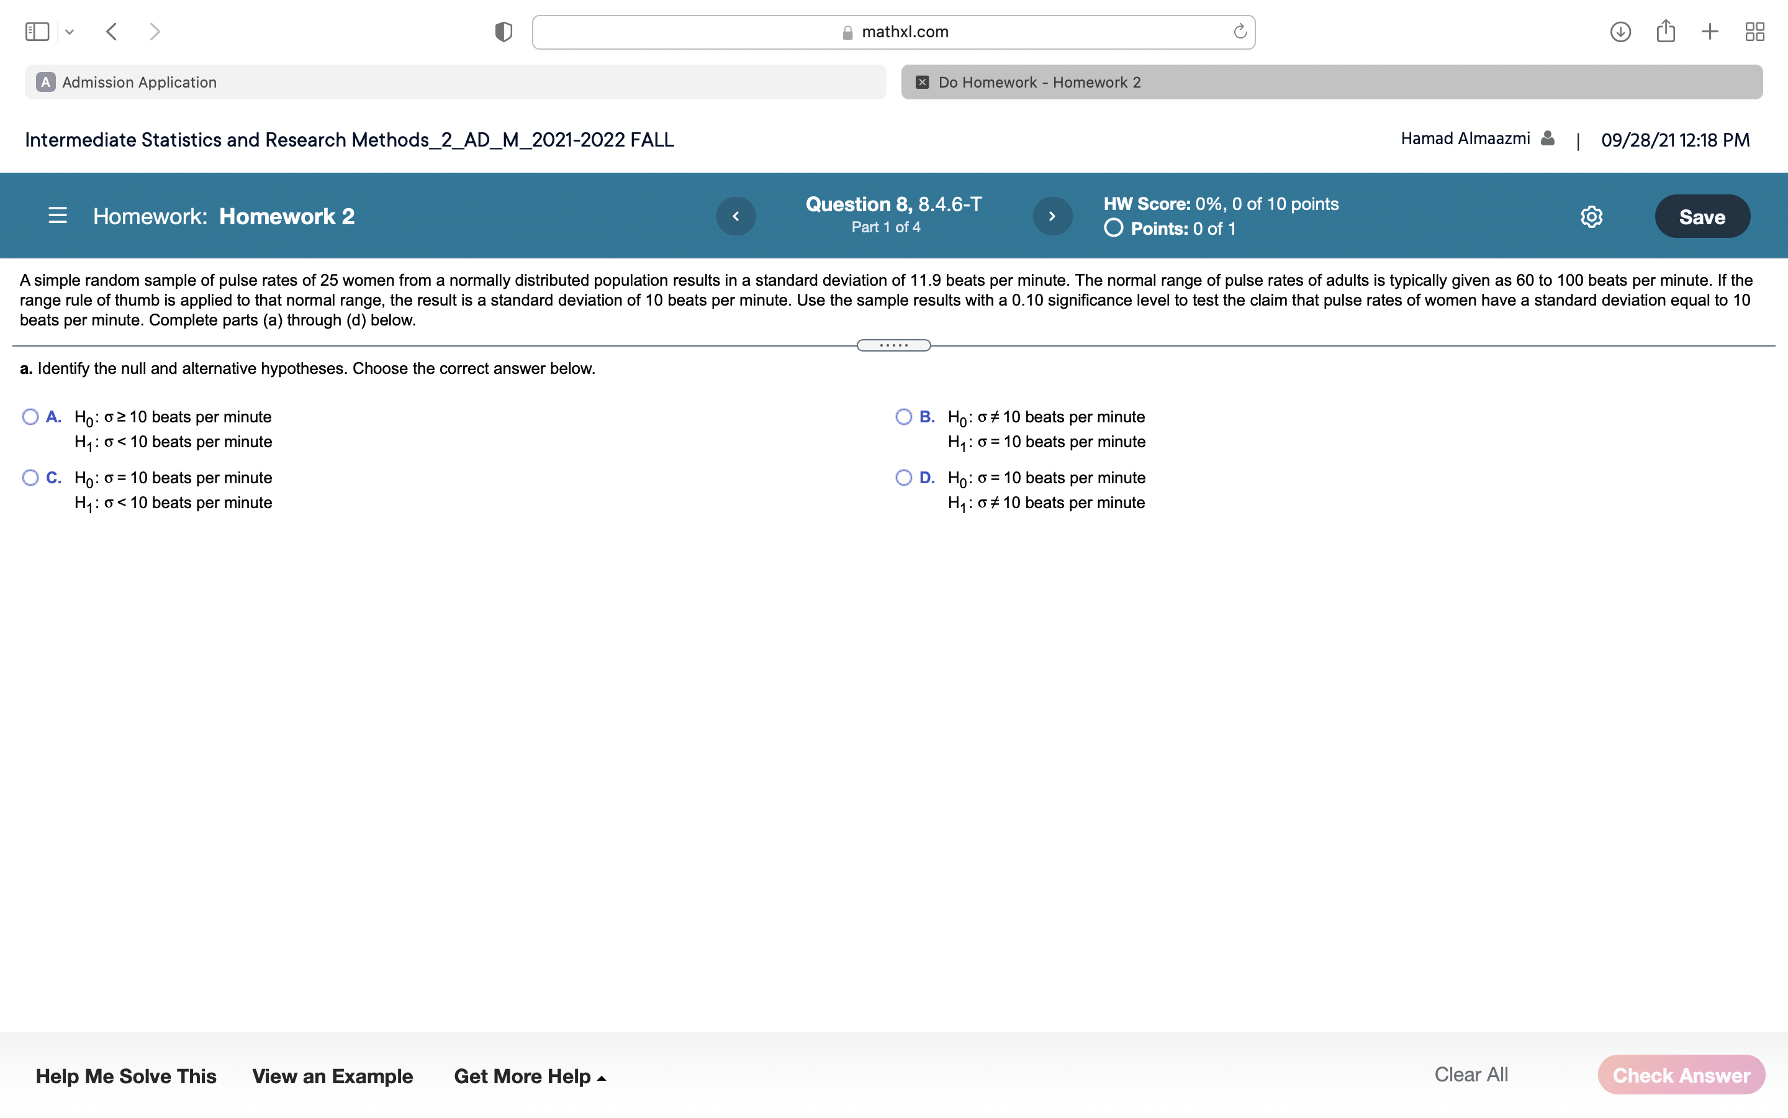Click the Save button
The height and width of the screenshot is (1118, 1788).
(1702, 217)
